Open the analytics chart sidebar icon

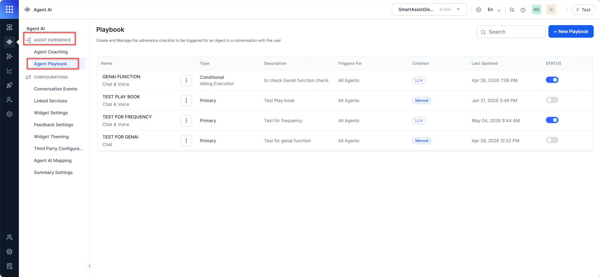coord(9,71)
